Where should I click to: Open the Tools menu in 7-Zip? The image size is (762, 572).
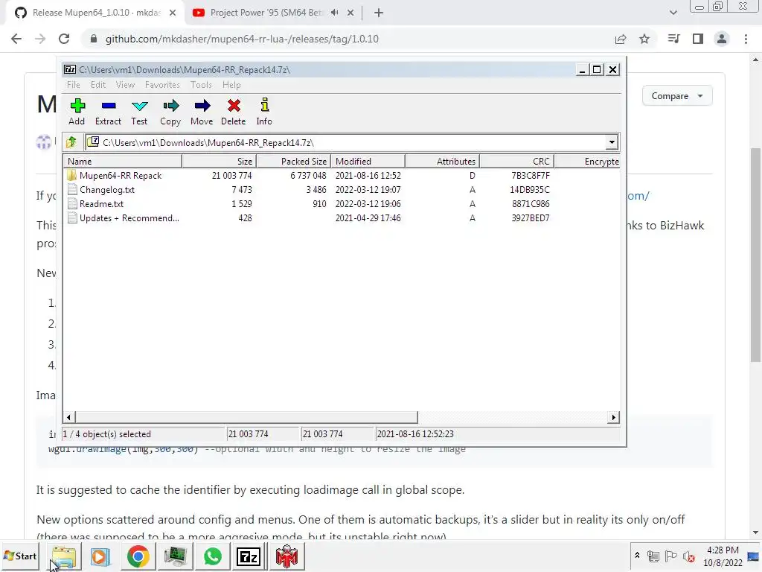(x=201, y=85)
